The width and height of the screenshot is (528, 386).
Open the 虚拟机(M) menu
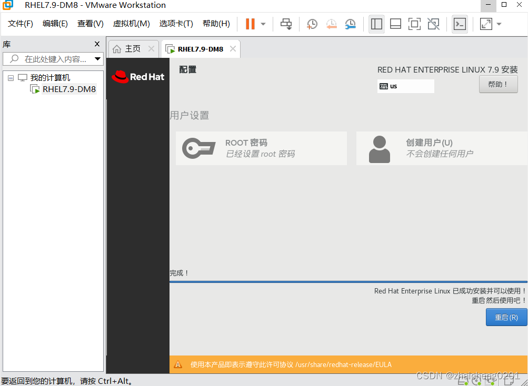click(x=131, y=24)
